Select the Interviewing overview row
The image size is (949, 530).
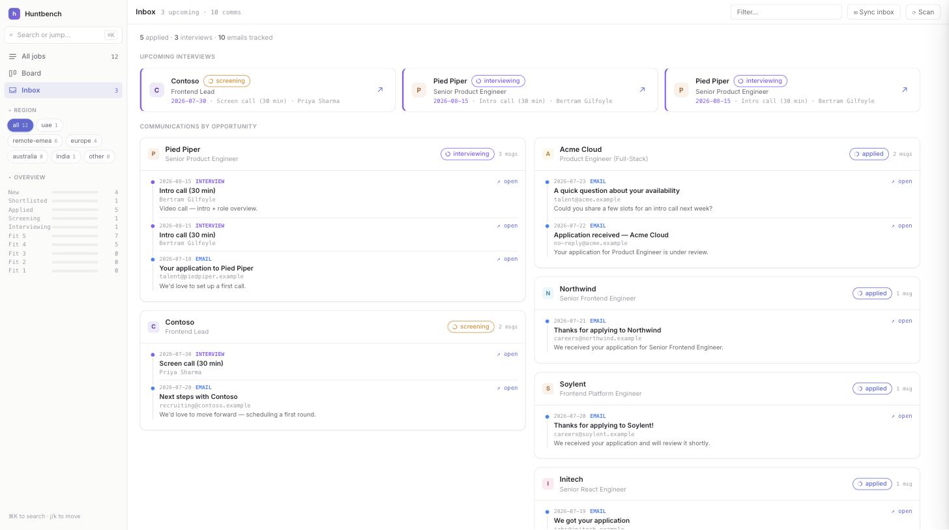[63, 227]
